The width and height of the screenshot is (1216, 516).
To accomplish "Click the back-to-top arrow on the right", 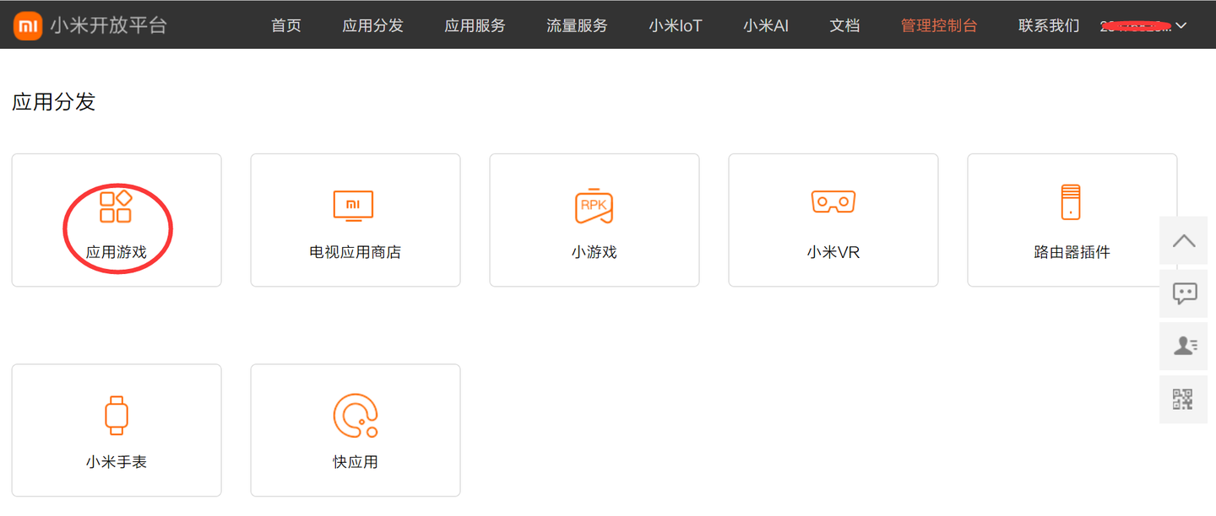I will 1183,240.
